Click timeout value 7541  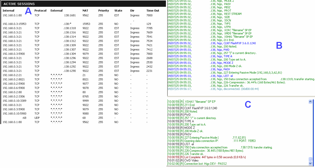pyautogui.click(x=149, y=37)
